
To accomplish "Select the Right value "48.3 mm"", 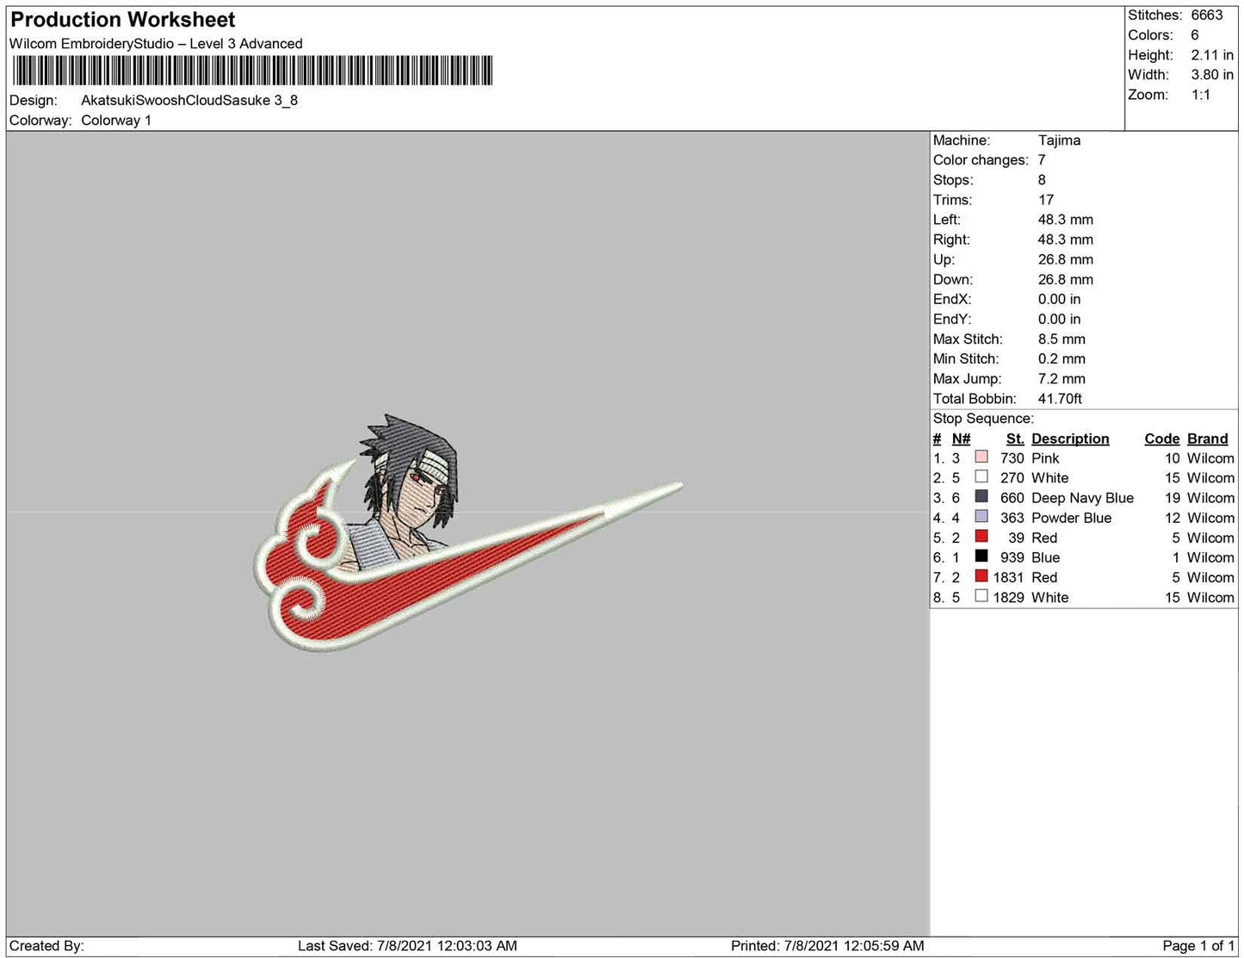I will [1066, 239].
